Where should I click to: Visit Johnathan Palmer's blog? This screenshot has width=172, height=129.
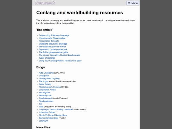pyautogui.click(x=47, y=112)
